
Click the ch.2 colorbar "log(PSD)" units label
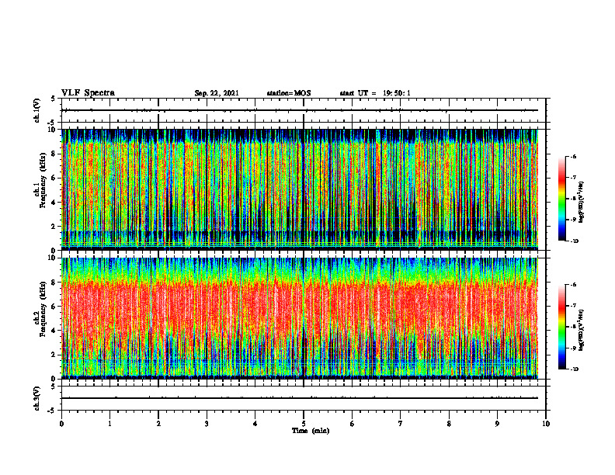(582, 330)
